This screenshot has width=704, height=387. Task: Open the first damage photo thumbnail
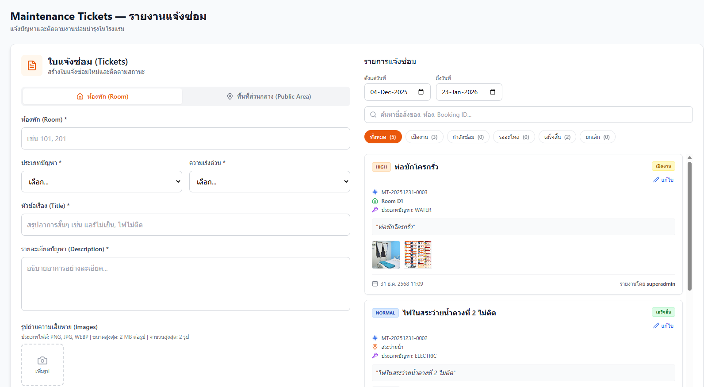pos(386,255)
